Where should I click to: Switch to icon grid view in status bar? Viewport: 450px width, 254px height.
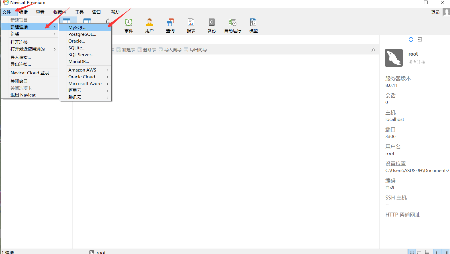412,252
